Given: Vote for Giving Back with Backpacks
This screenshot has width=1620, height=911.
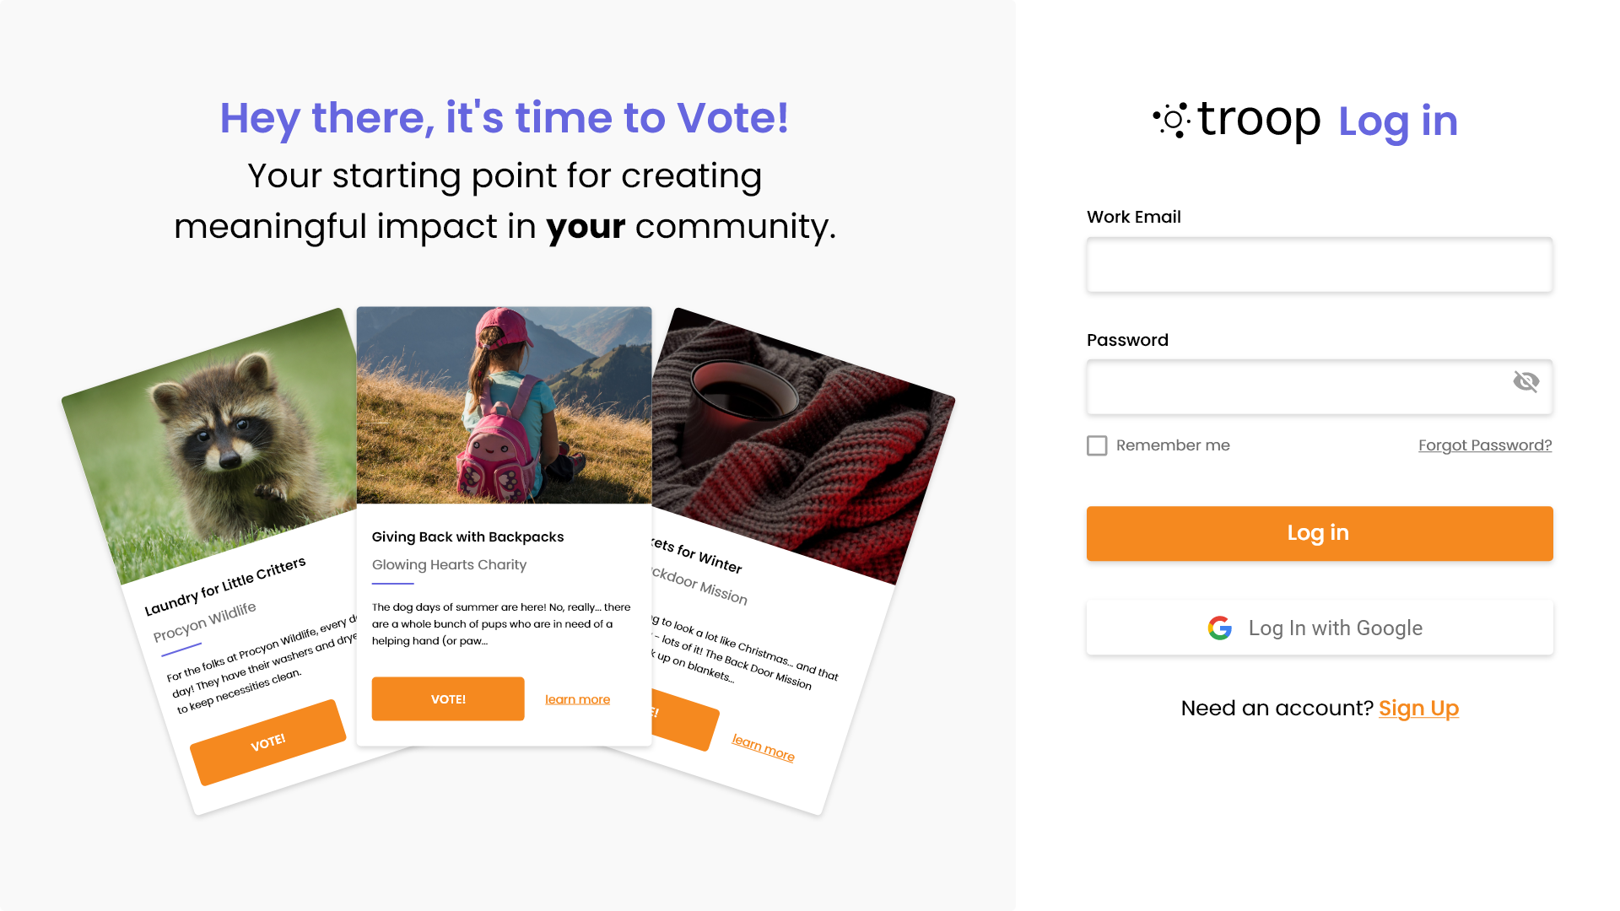Looking at the screenshot, I should click(x=448, y=699).
